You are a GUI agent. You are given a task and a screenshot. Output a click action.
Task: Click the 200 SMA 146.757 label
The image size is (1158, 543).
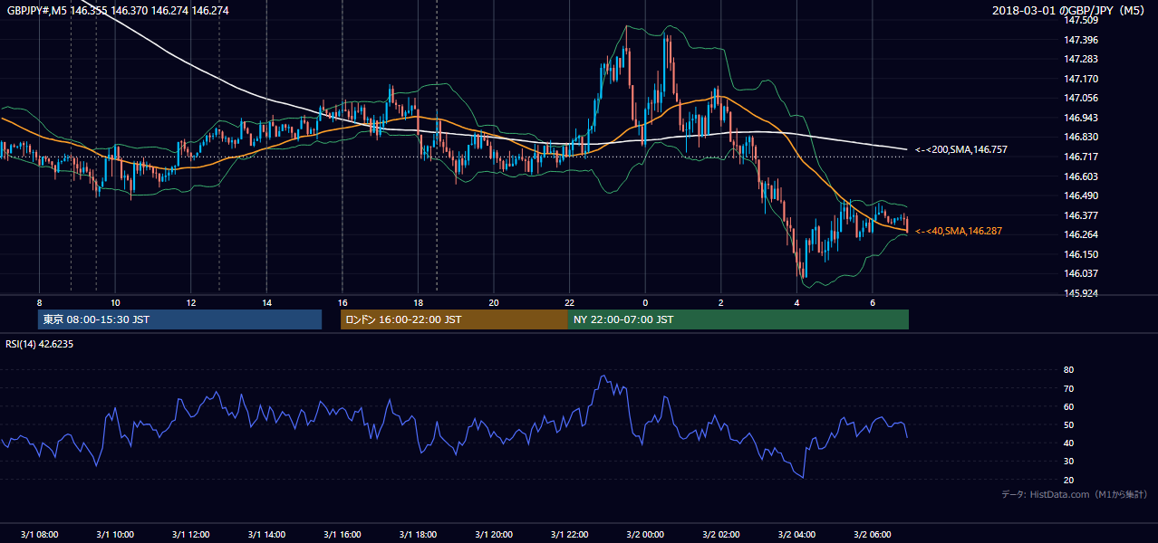(x=960, y=149)
